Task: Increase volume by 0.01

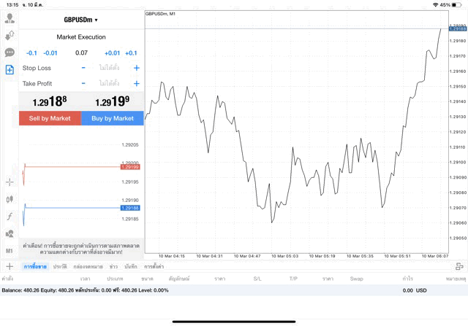Action: pyautogui.click(x=112, y=53)
